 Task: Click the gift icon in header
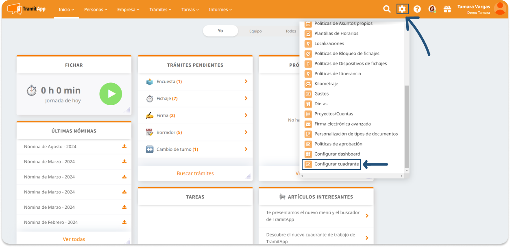click(447, 9)
